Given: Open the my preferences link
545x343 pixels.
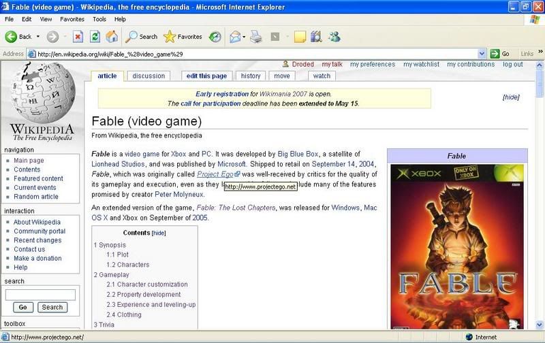Looking at the screenshot, I should pyautogui.click(x=373, y=64).
